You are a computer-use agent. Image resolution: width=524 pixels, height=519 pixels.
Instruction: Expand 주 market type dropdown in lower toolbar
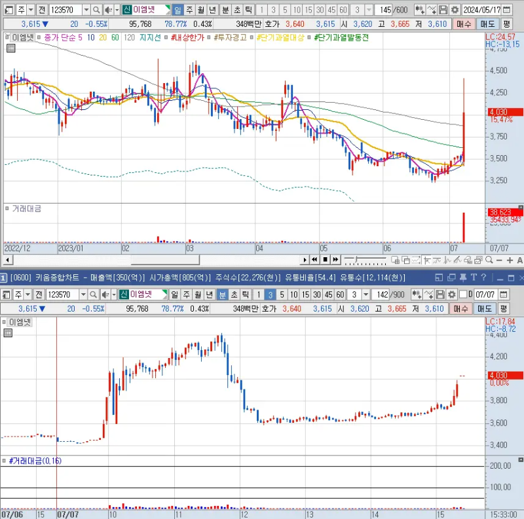(28, 295)
